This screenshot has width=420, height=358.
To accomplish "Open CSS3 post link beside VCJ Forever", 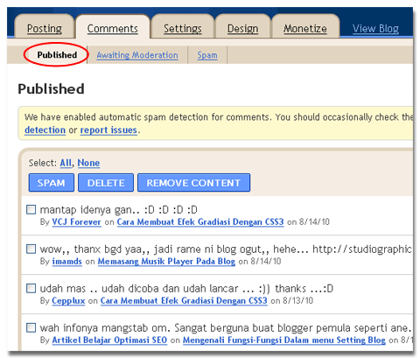I will click(x=200, y=222).
